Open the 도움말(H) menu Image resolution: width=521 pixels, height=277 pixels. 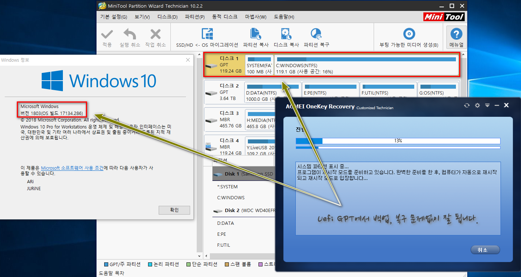pyautogui.click(x=284, y=17)
